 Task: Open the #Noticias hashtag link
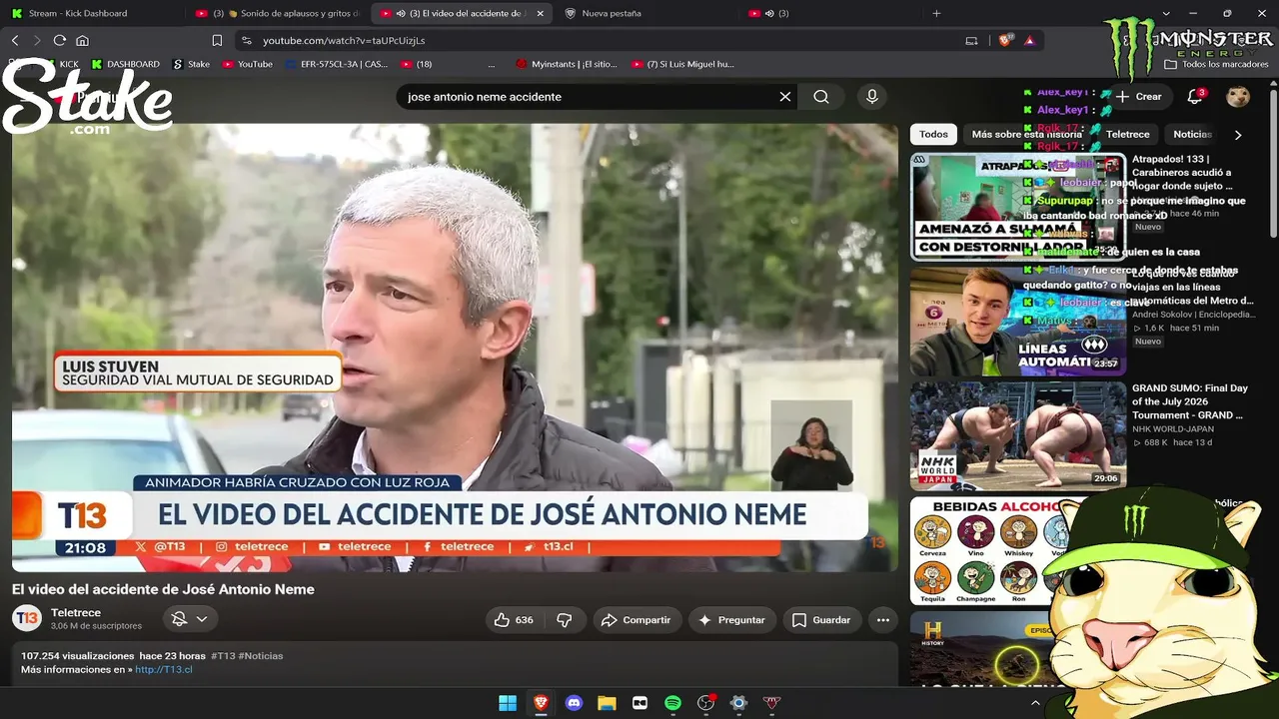point(261,656)
